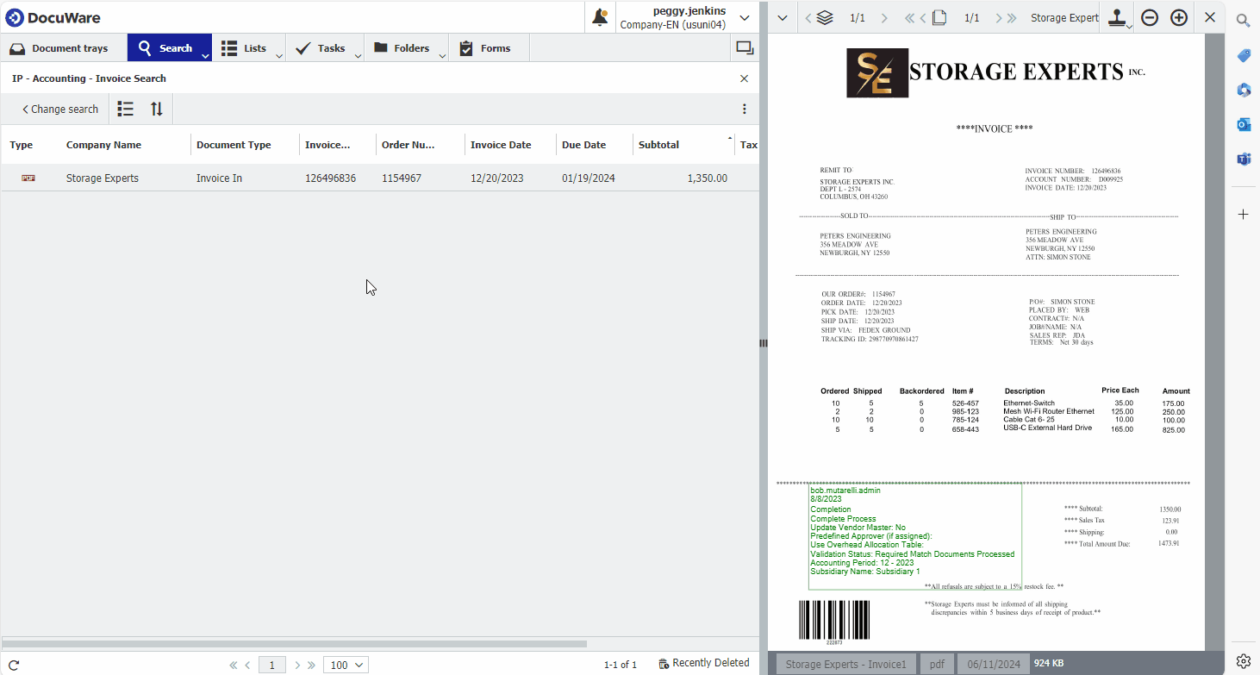Open the page size 100 dropdown

[346, 665]
